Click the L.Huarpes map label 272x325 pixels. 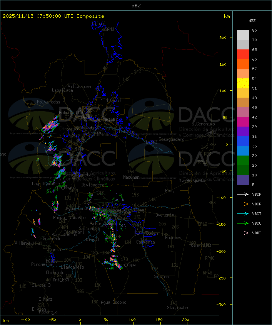pyautogui.click(x=171, y=238)
